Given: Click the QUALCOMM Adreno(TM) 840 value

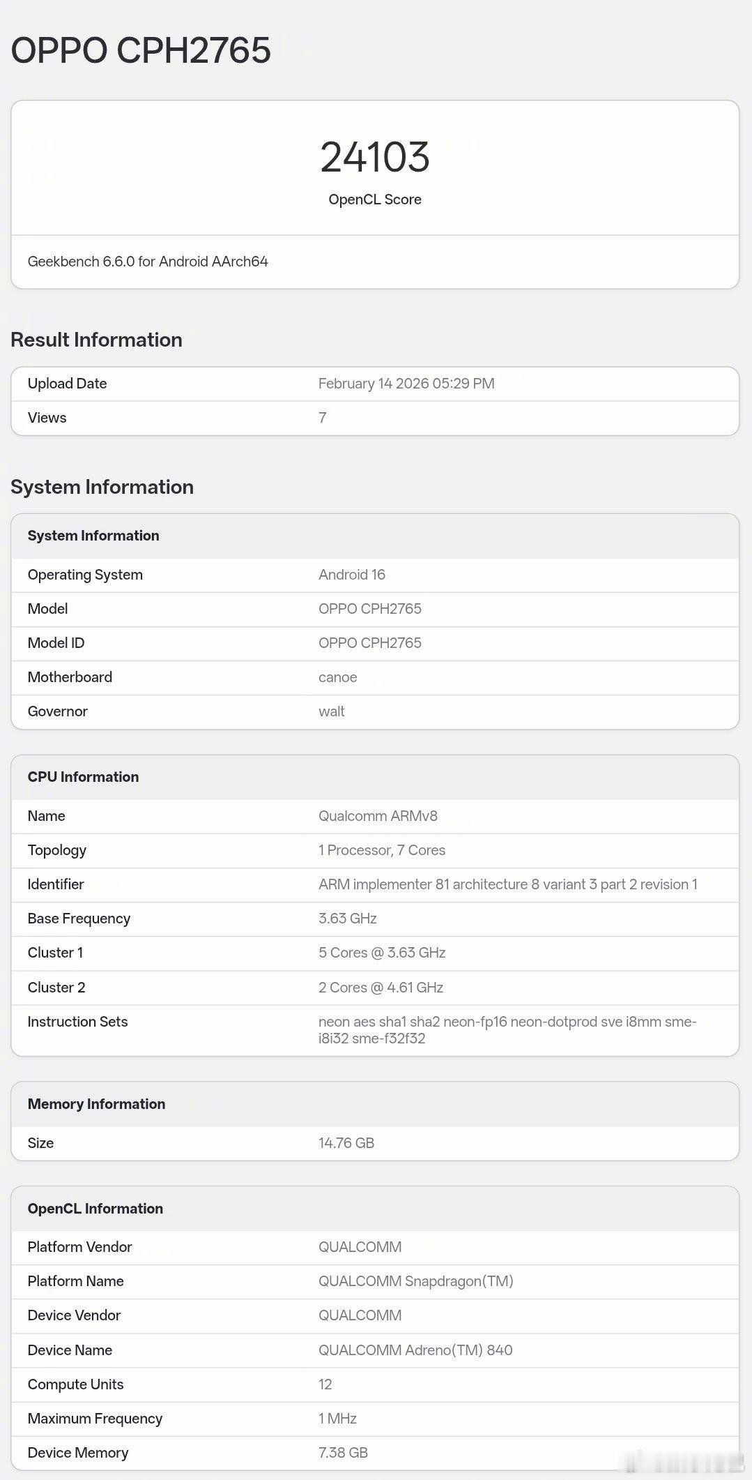Looking at the screenshot, I should click(415, 1350).
